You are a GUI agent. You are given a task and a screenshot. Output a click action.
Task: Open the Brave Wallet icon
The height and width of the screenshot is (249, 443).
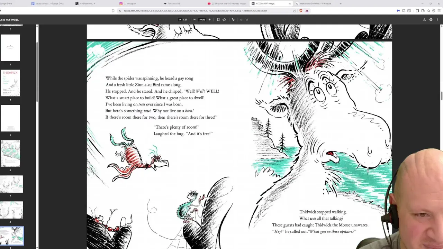pyautogui.click(x=423, y=11)
